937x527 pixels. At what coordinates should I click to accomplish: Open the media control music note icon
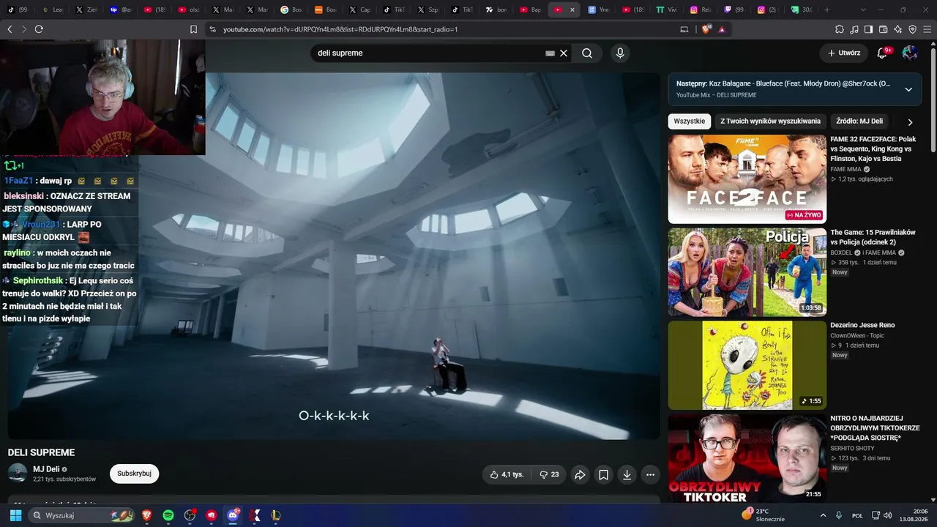click(854, 29)
